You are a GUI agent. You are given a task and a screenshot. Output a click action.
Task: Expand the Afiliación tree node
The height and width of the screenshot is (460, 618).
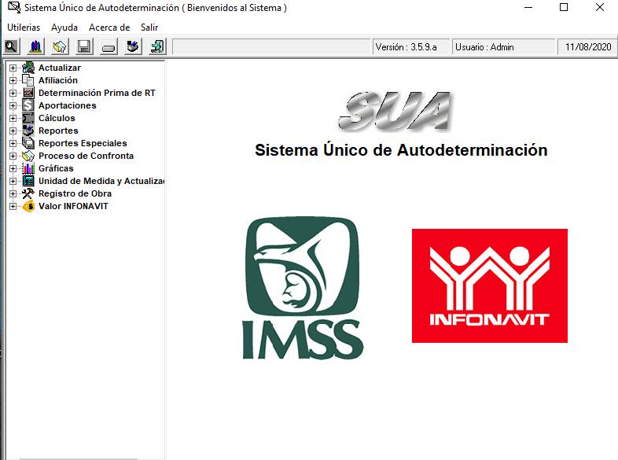click(13, 81)
